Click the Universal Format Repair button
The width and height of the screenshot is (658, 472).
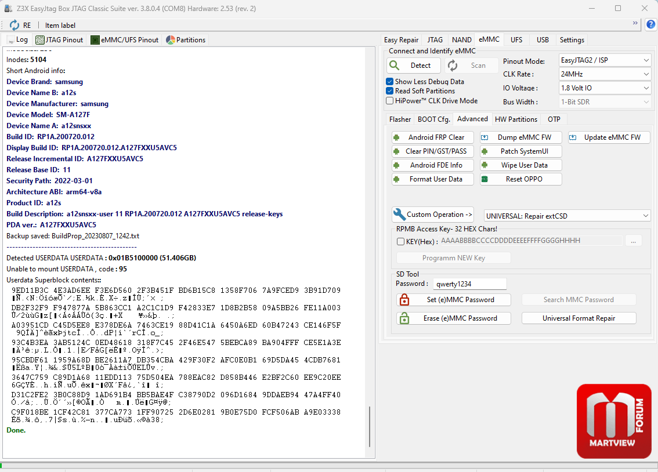click(579, 318)
